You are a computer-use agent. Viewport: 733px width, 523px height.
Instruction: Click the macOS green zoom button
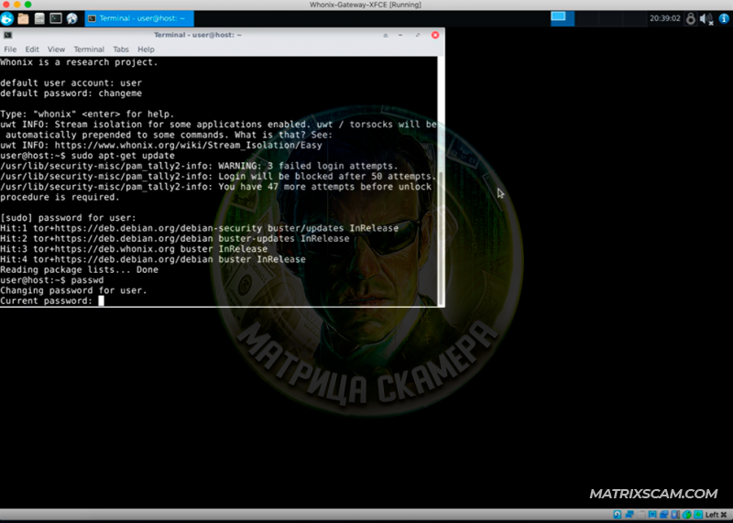(28, 5)
